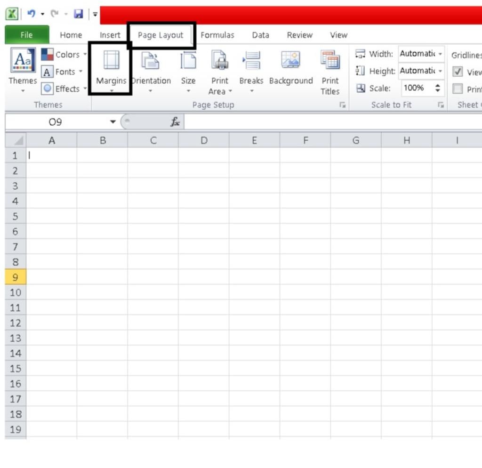
Task: Save the workbook with the floppy icon
Action: [79, 14]
